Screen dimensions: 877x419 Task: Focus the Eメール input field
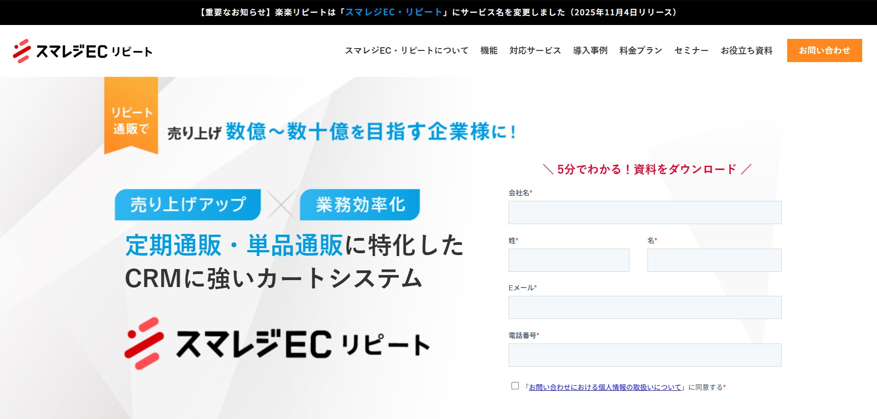(645, 307)
